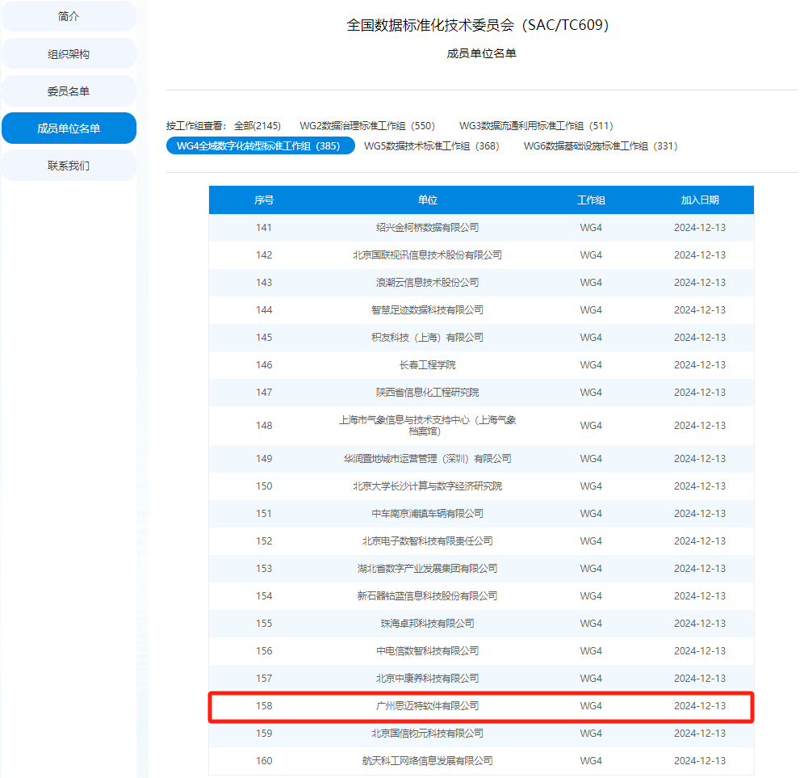This screenshot has width=804, height=778.
Task: Click 北京电子数智科技有限责任公司 row text
Action: point(428,541)
